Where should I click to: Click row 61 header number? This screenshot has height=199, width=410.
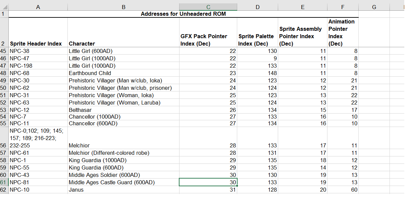tap(4, 182)
